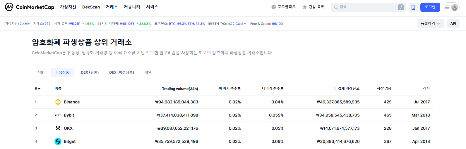Click the ₩181.95T 24h volume link

127,24
